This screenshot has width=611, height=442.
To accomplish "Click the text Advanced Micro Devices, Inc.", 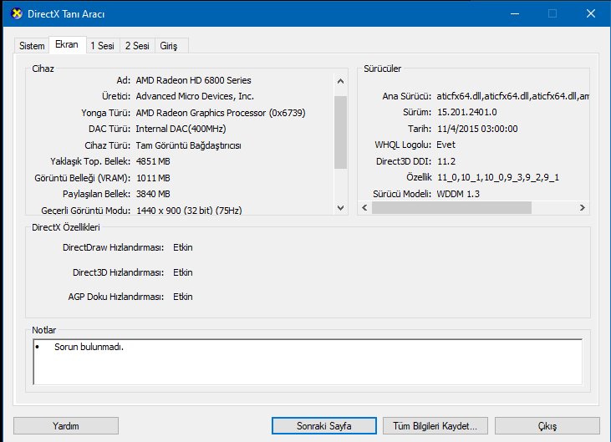I will [x=195, y=96].
